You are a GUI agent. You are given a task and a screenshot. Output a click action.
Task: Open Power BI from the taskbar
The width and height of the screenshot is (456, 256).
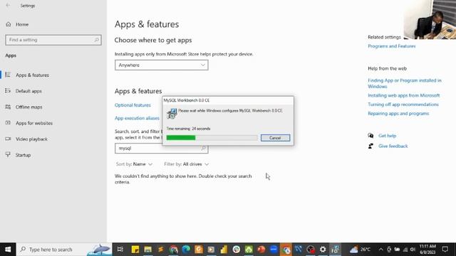(x=224, y=250)
